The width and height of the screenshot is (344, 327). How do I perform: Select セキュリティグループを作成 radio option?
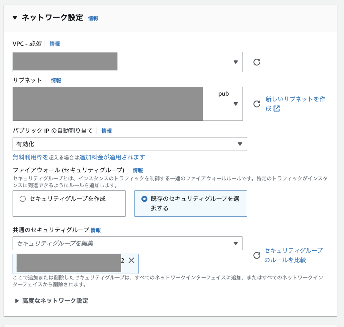tap(23, 199)
